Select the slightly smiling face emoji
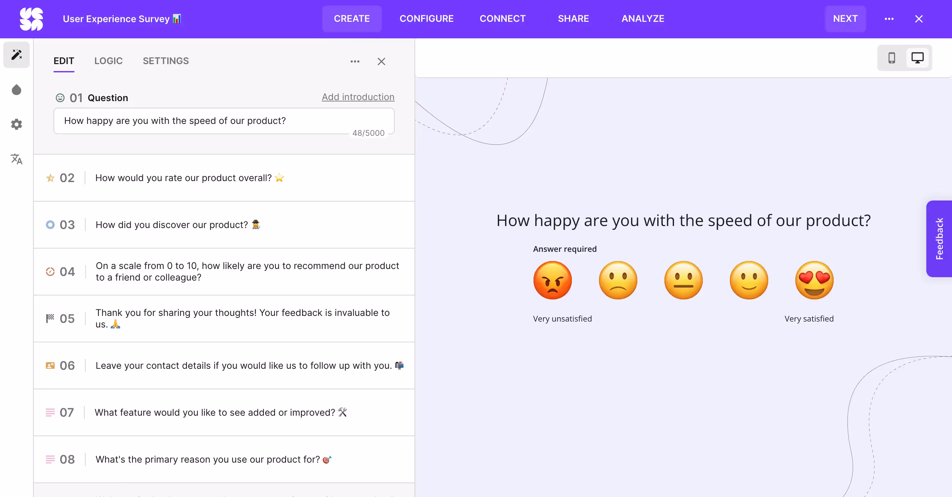Screen dimensions: 952x497 tap(749, 281)
